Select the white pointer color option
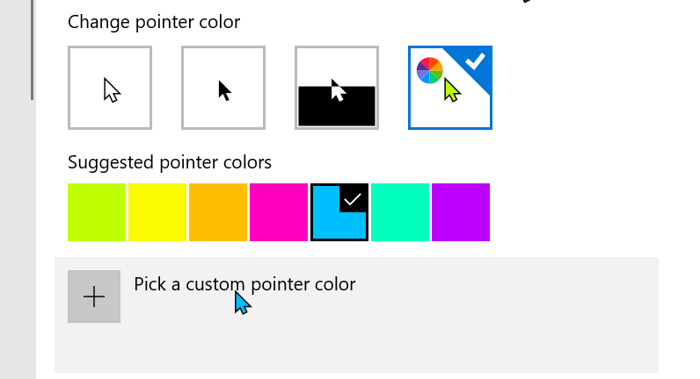This screenshot has height=379, width=700. click(110, 88)
